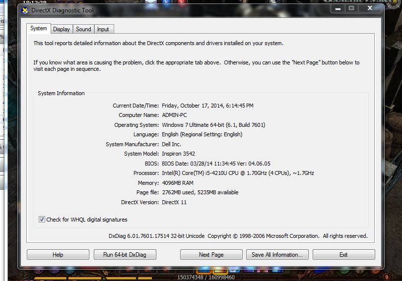
Task: Click 'Windows 7 Ultimate 64-bit' operating system value
Action: 193,125
